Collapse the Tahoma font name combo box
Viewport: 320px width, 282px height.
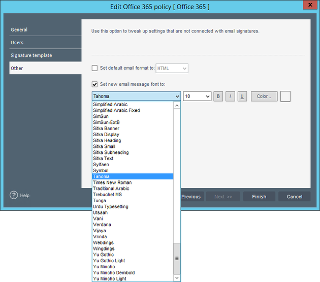coord(136,96)
